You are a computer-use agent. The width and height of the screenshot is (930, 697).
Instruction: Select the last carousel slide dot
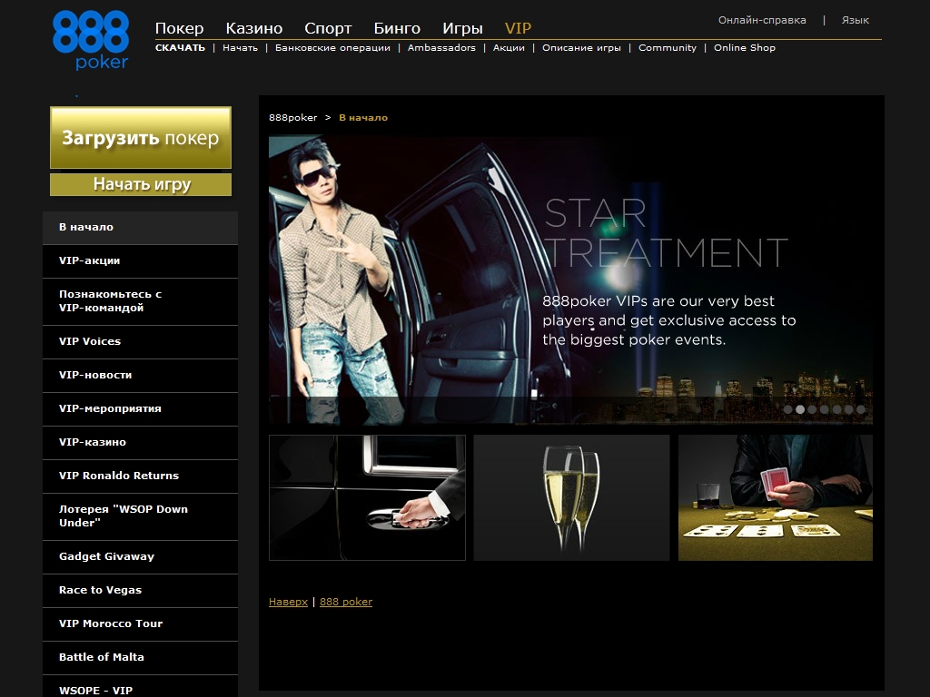click(x=861, y=409)
